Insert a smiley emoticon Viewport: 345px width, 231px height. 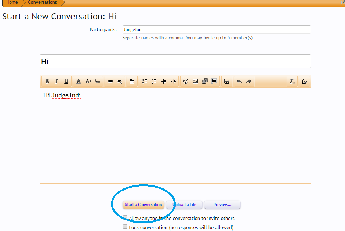(186, 81)
